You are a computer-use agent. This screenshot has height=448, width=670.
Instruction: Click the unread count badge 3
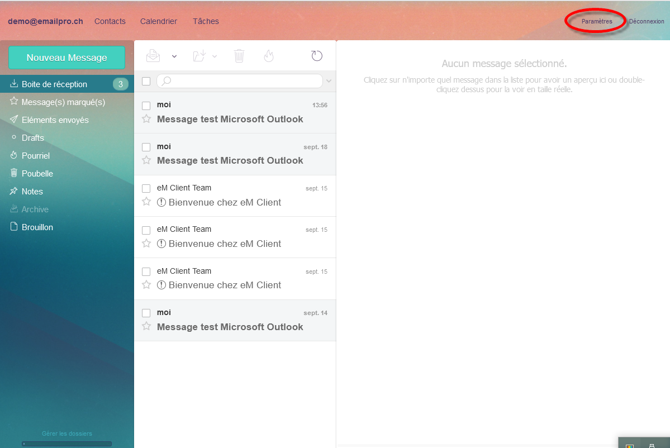click(x=121, y=84)
